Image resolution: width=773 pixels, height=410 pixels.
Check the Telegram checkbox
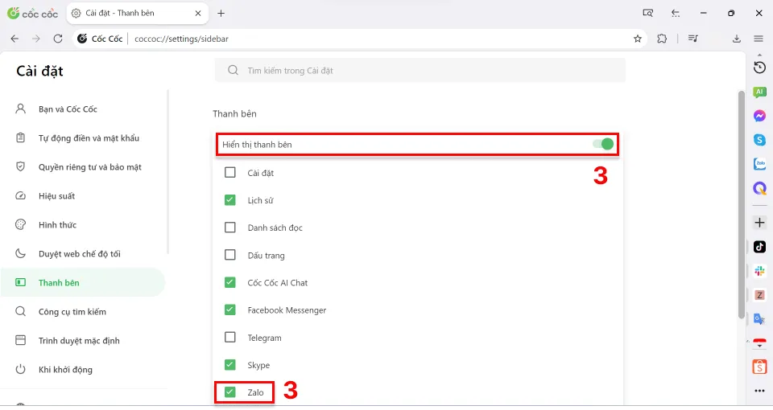click(230, 338)
